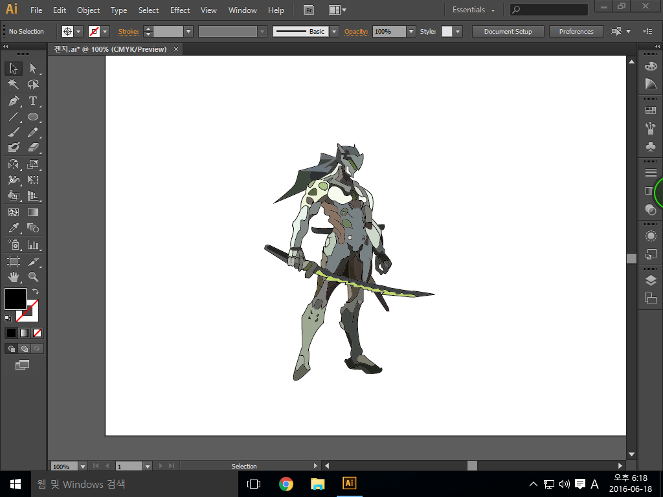The height and width of the screenshot is (497, 663).
Task: Select the Hand tool
Action: coord(14,277)
